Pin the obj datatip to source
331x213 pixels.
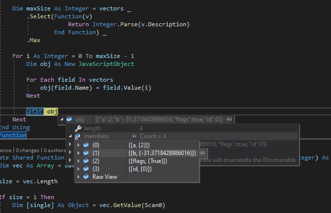point(229,119)
